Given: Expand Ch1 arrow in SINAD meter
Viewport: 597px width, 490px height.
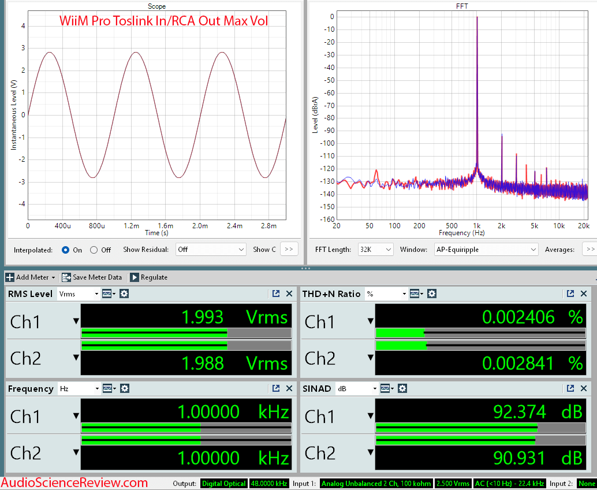Looking at the screenshot, I should [x=371, y=415].
